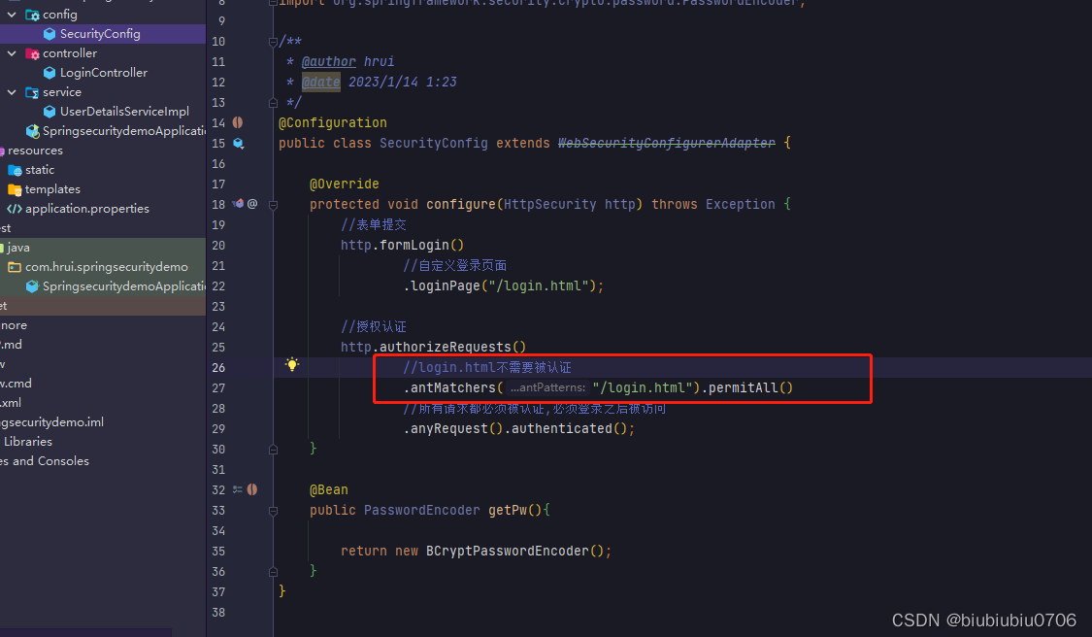
Task: Click the overriding method gutter icon on line 18
Action: (238, 204)
